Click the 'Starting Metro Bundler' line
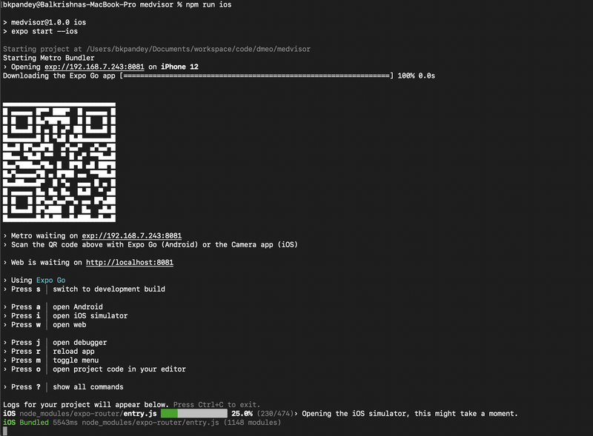The image size is (593, 436). (49, 58)
